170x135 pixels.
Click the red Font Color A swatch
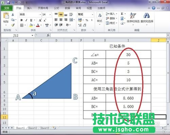click(38, 25)
